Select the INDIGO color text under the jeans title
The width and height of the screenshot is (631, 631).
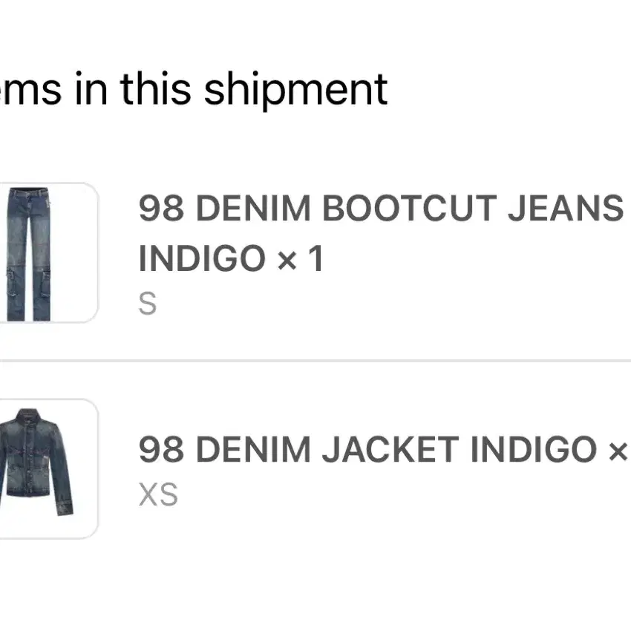tap(202, 258)
